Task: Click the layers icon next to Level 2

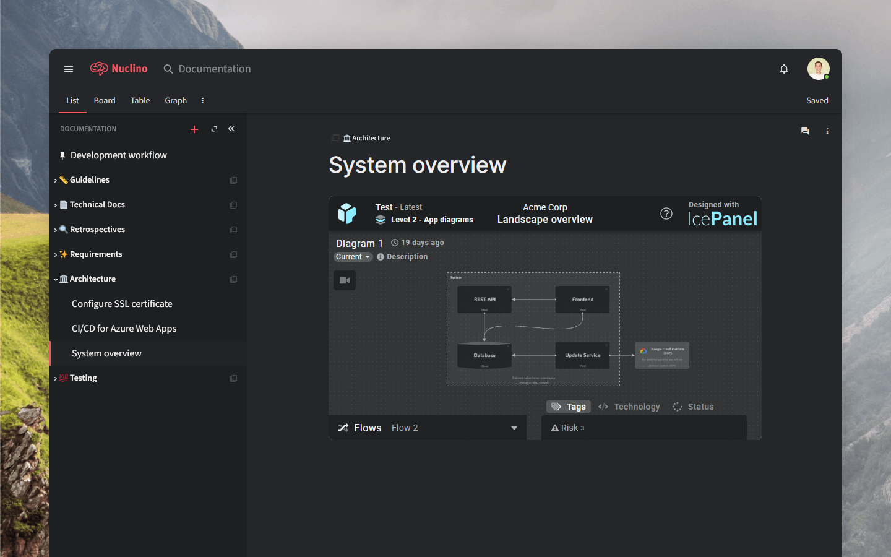Action: coord(381,220)
